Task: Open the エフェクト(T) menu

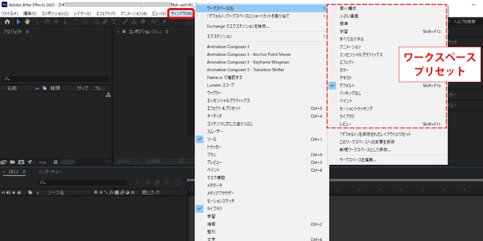Action: point(106,13)
